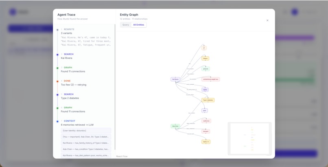Click 'How Atunbi found the answer' subtitle
The height and width of the screenshot is (167, 328).
72,19
